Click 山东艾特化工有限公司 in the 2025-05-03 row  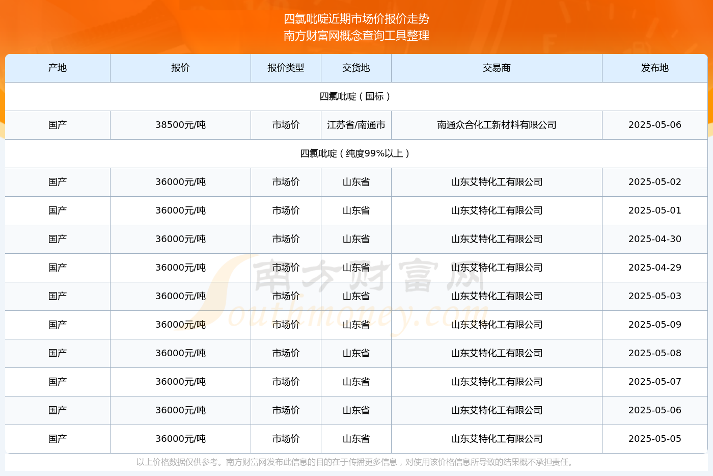point(497,296)
